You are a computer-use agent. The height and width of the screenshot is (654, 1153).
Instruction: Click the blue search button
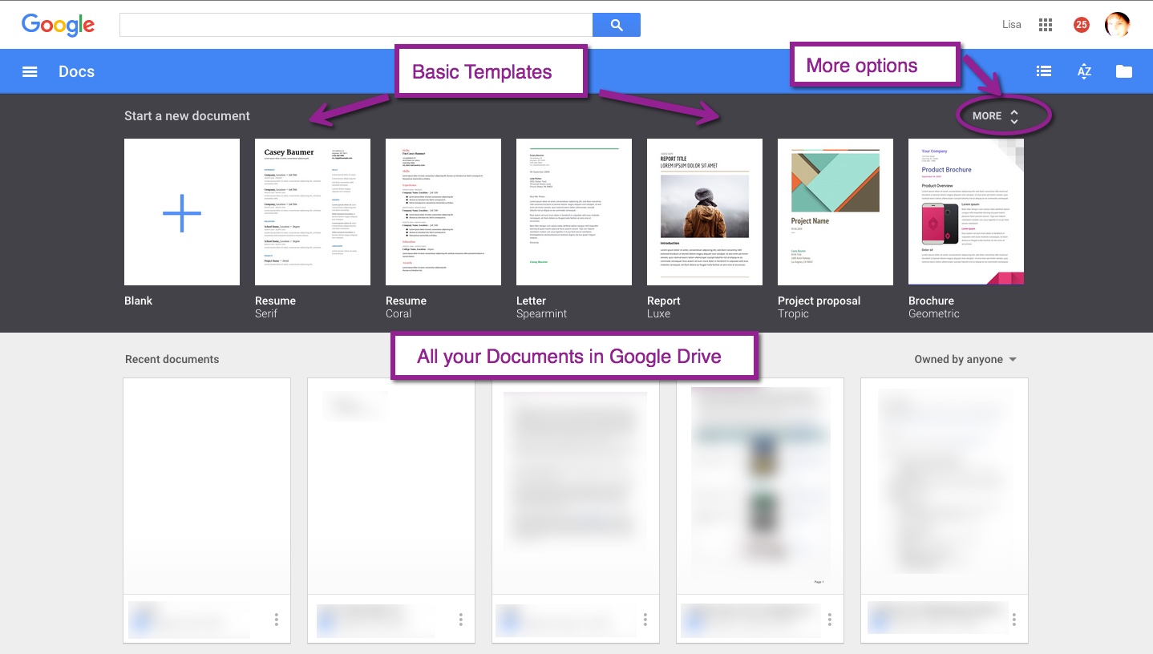(616, 25)
